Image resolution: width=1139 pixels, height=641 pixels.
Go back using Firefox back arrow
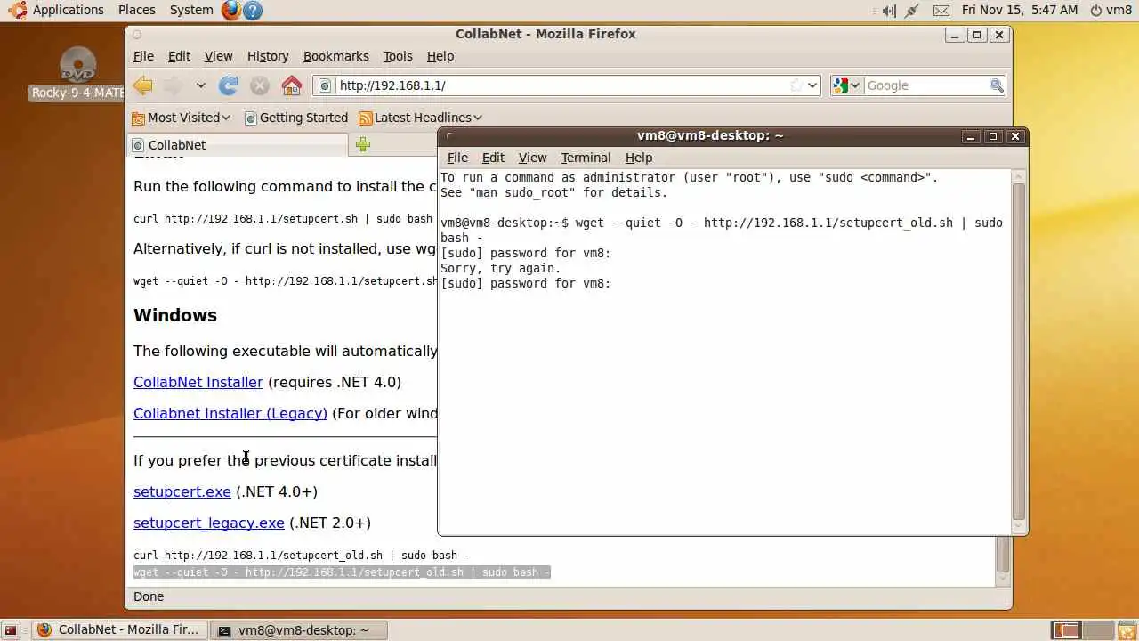[x=142, y=85]
